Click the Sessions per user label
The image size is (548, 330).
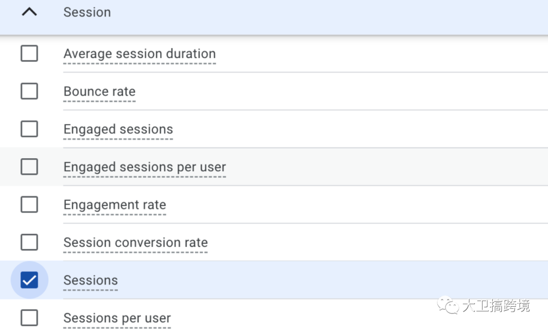(117, 318)
